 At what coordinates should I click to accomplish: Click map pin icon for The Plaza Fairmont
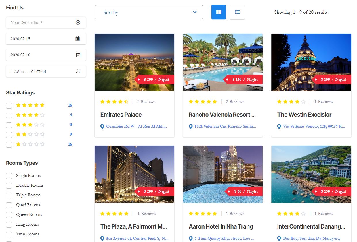(x=102, y=238)
